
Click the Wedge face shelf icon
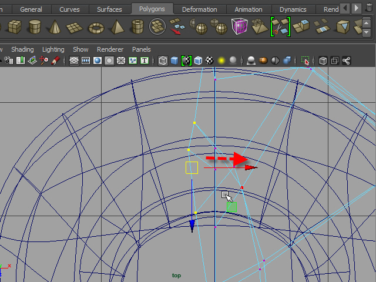343,26
